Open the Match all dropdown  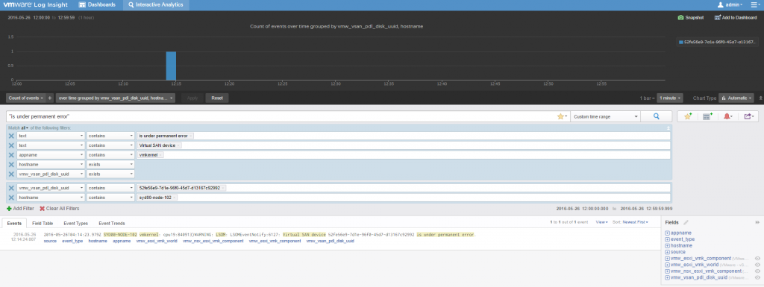(x=25, y=128)
